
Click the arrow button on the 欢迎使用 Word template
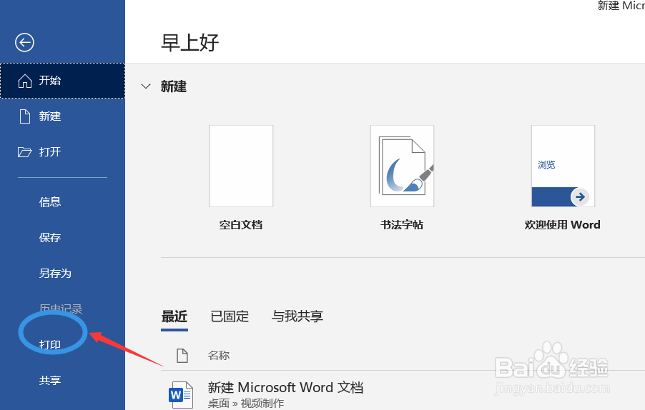[580, 196]
